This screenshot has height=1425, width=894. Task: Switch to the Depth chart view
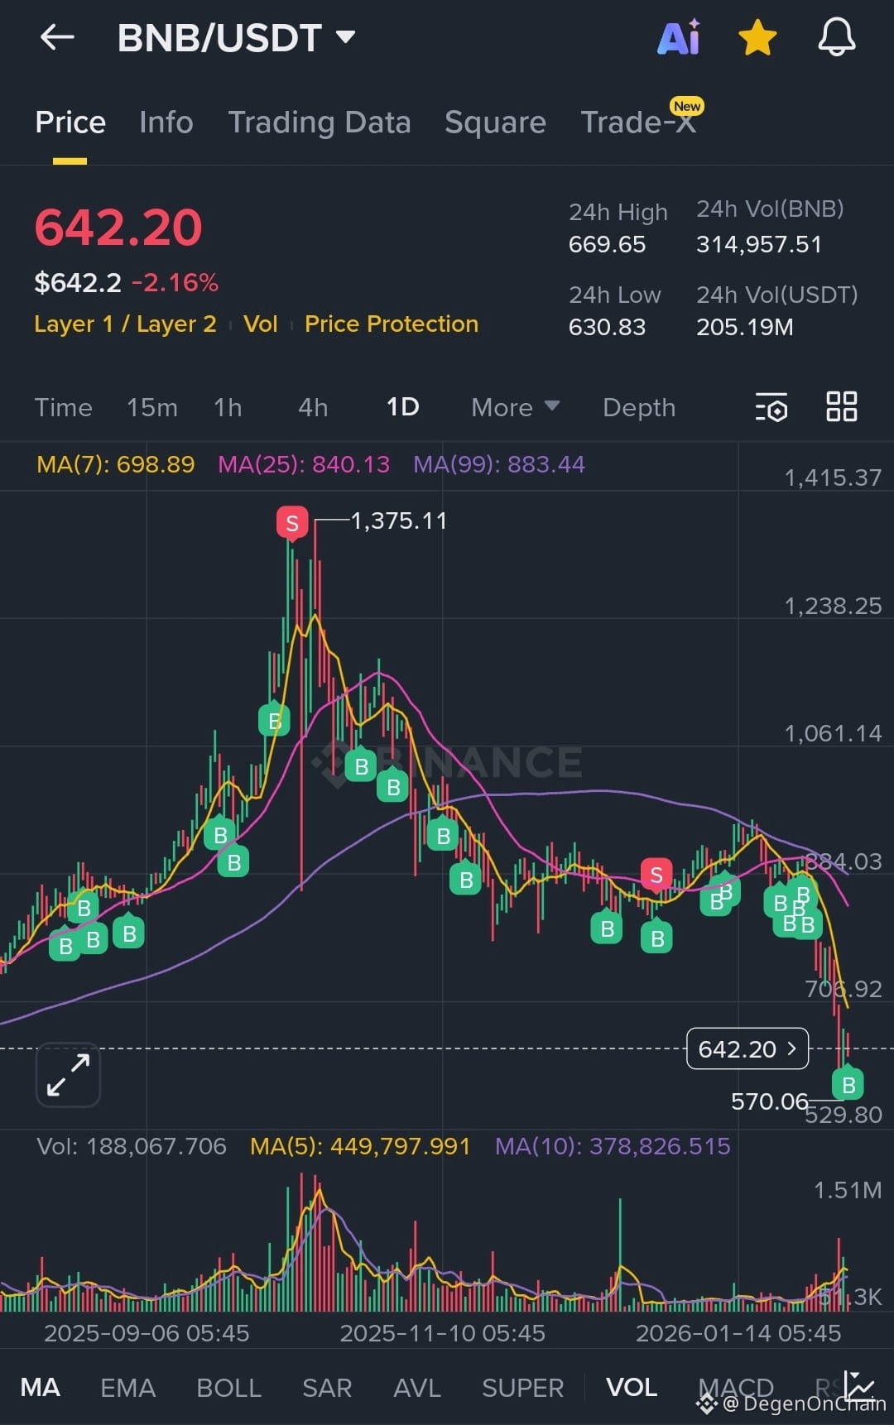tap(639, 408)
